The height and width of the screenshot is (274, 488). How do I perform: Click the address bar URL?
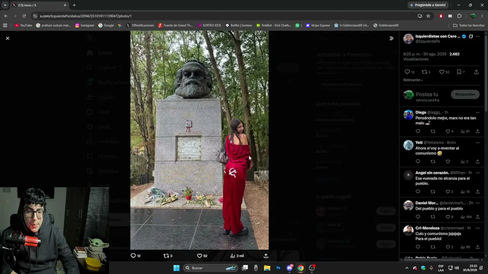coord(86,16)
